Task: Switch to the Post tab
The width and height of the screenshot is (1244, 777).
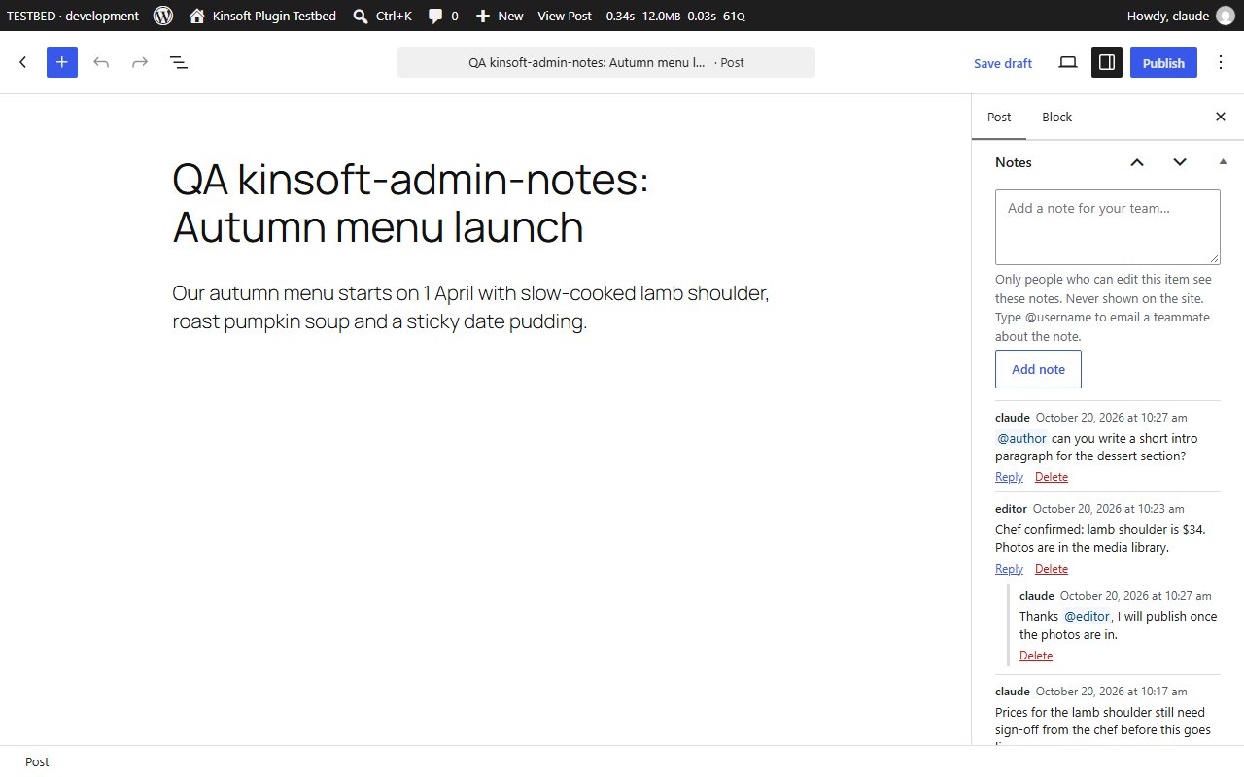Action: 999,117
